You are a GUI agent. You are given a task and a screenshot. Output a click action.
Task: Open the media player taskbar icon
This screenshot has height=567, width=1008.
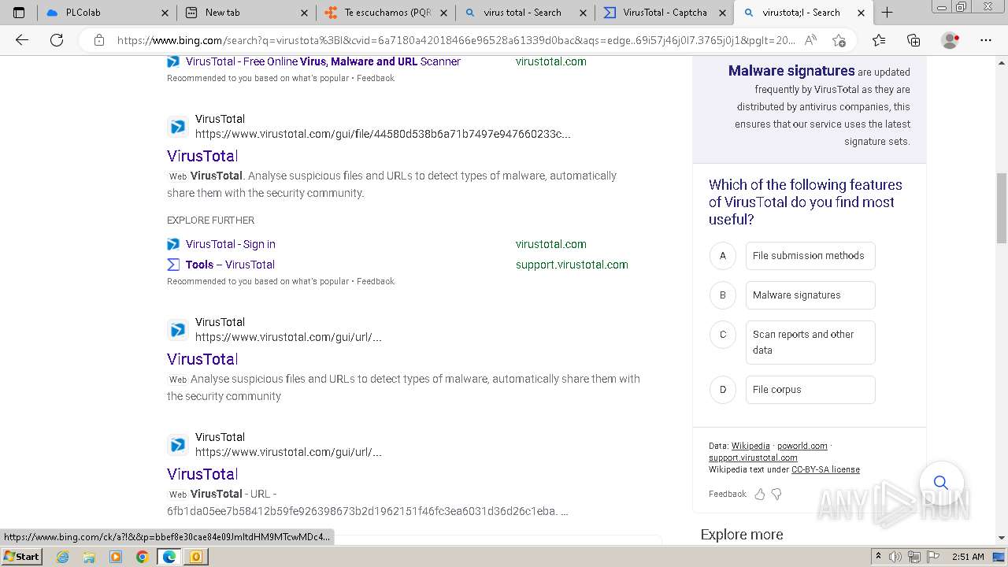(116, 557)
